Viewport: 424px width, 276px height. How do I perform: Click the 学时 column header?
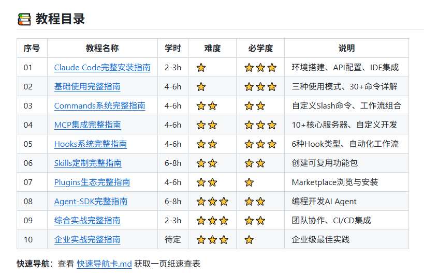pos(173,49)
